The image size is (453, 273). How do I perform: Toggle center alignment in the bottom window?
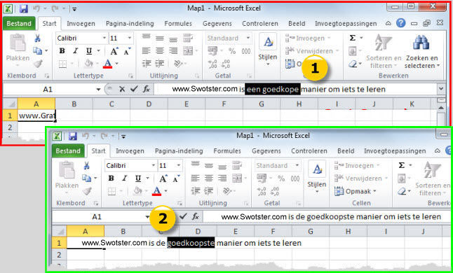pos(209,178)
